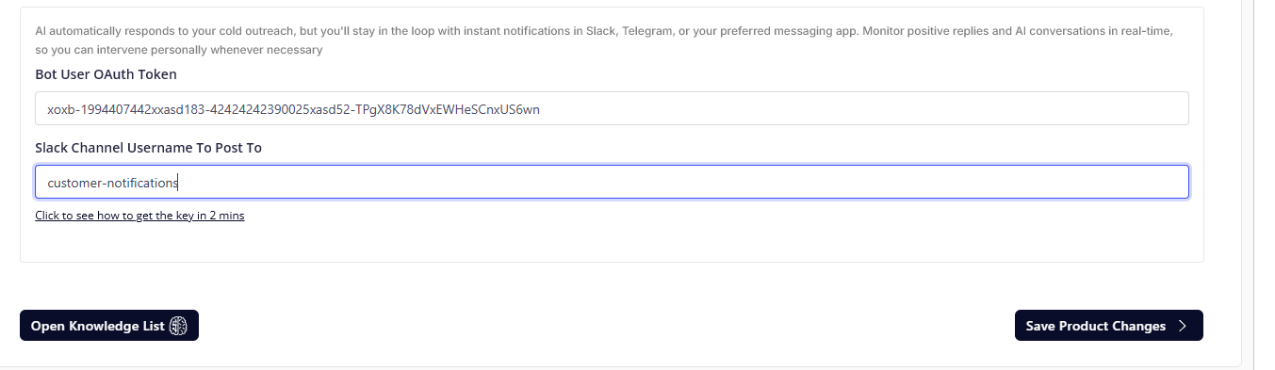Focus the Slack Channel Username input field
This screenshot has height=370, width=1275.
pos(612,183)
